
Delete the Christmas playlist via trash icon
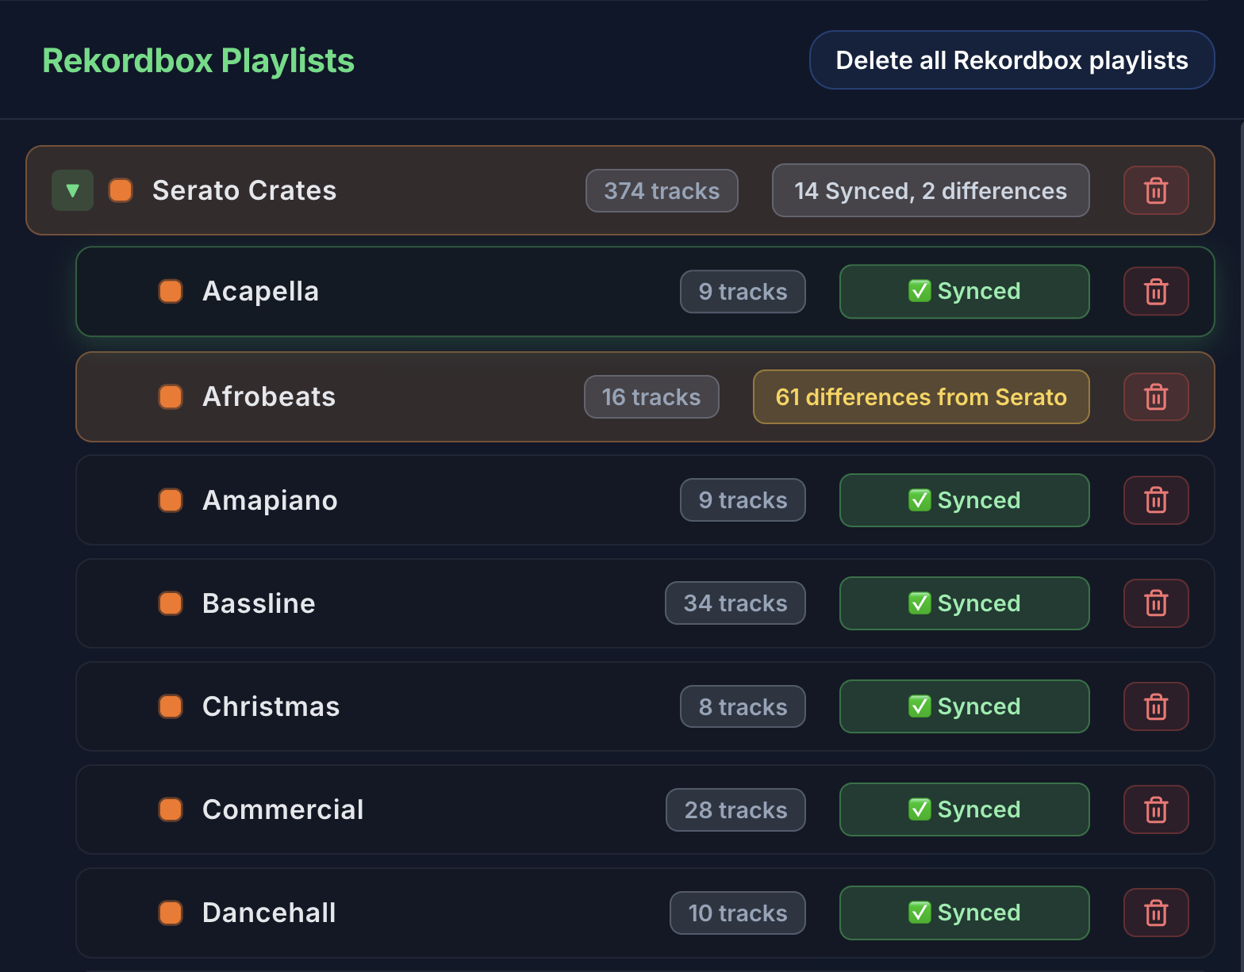pyautogui.click(x=1156, y=706)
